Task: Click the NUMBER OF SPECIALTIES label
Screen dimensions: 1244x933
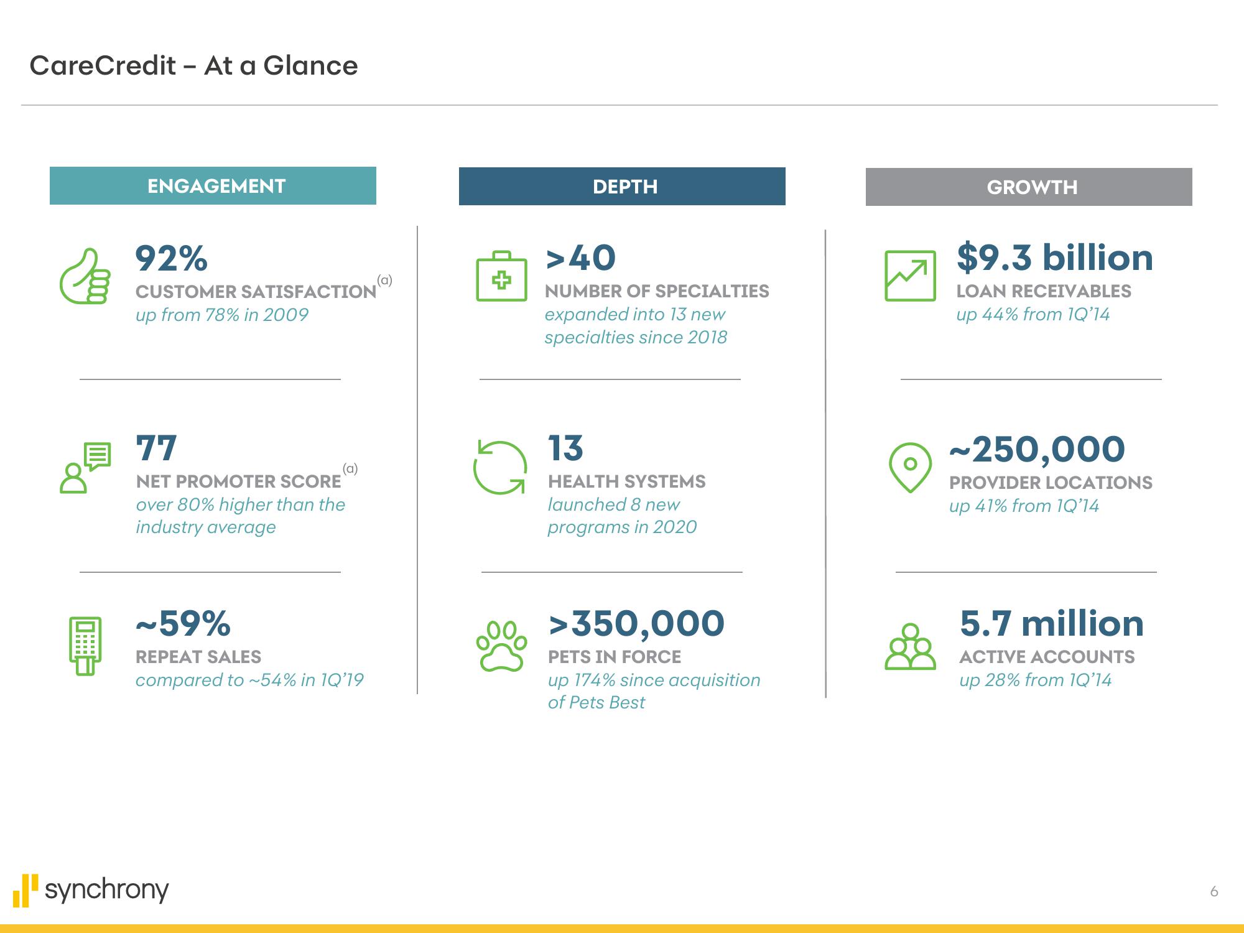Action: (x=657, y=291)
